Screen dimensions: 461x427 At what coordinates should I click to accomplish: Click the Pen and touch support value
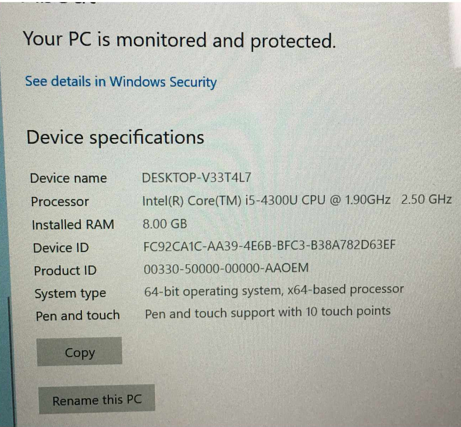click(x=268, y=313)
